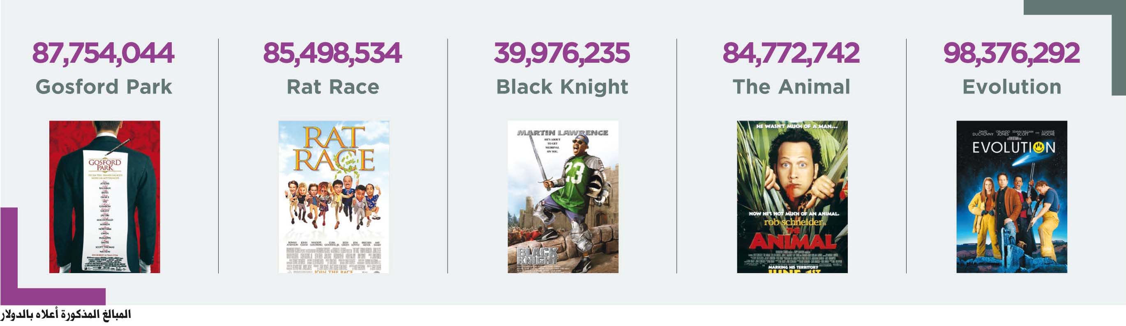Click The Animal movie poster
1126x326 pixels.
point(792,197)
